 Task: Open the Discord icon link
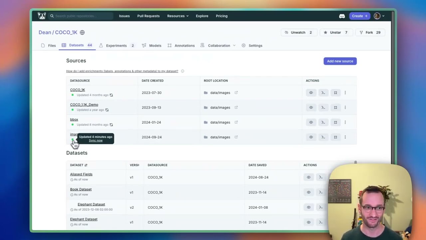point(342,16)
